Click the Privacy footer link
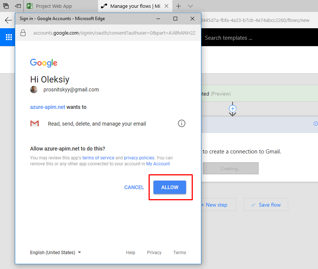The width and height of the screenshot is (318, 269). 154,252
